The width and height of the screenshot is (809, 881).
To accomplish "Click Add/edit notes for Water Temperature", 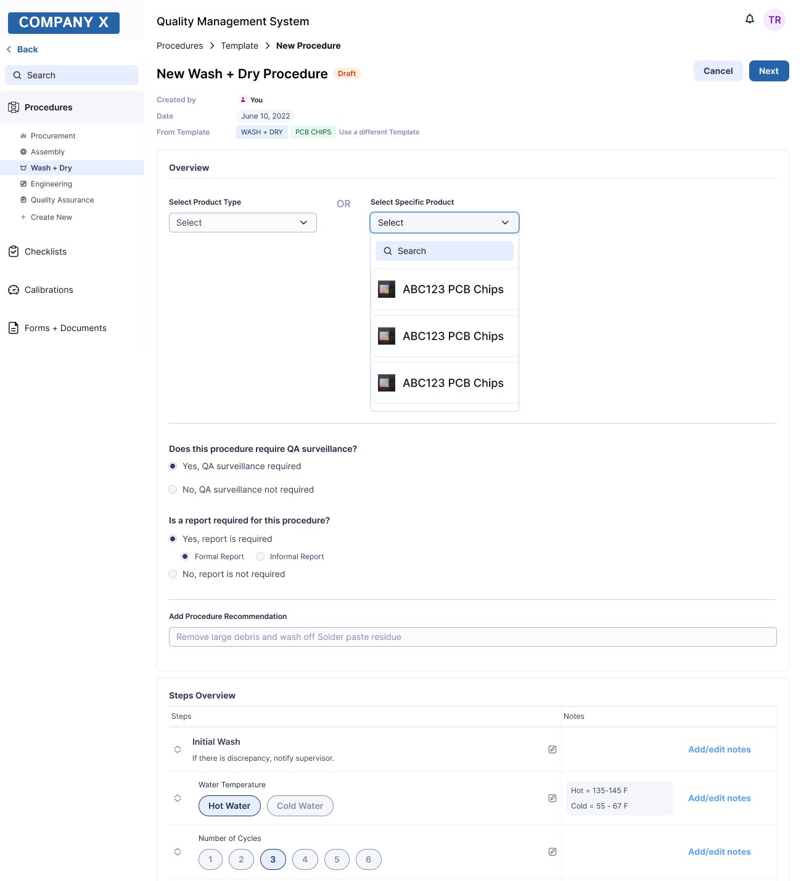I will [720, 798].
